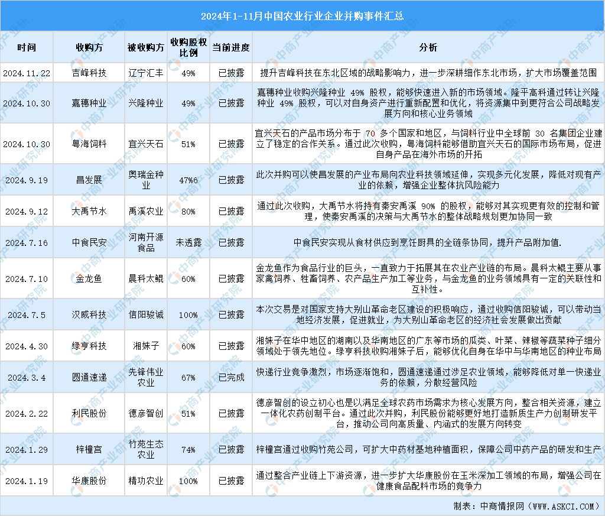Select the 收购股权比例 column header

188,47
